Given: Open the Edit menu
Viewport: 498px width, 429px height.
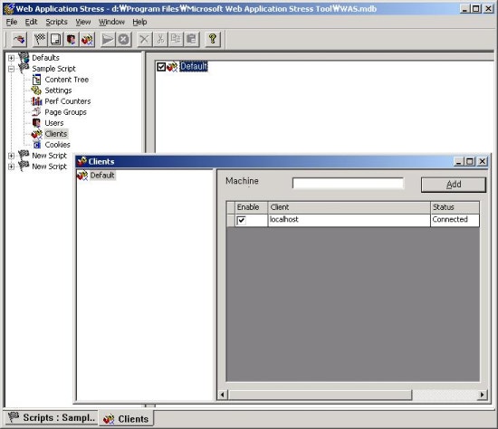Looking at the screenshot, I should click(x=31, y=22).
